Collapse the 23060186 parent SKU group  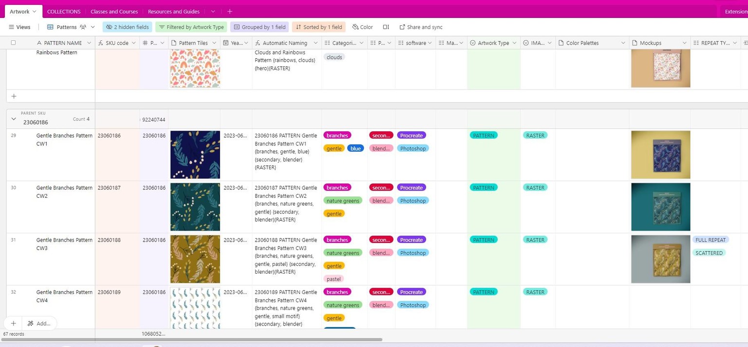[14, 119]
